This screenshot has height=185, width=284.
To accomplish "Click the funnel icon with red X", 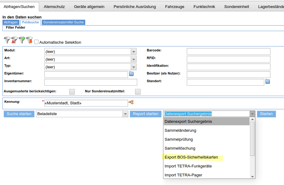I will point(14,40).
